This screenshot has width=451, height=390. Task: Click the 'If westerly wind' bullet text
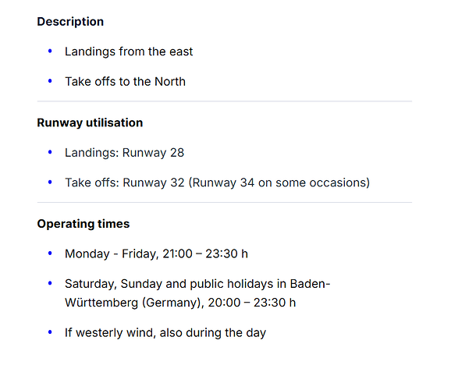pos(165,333)
